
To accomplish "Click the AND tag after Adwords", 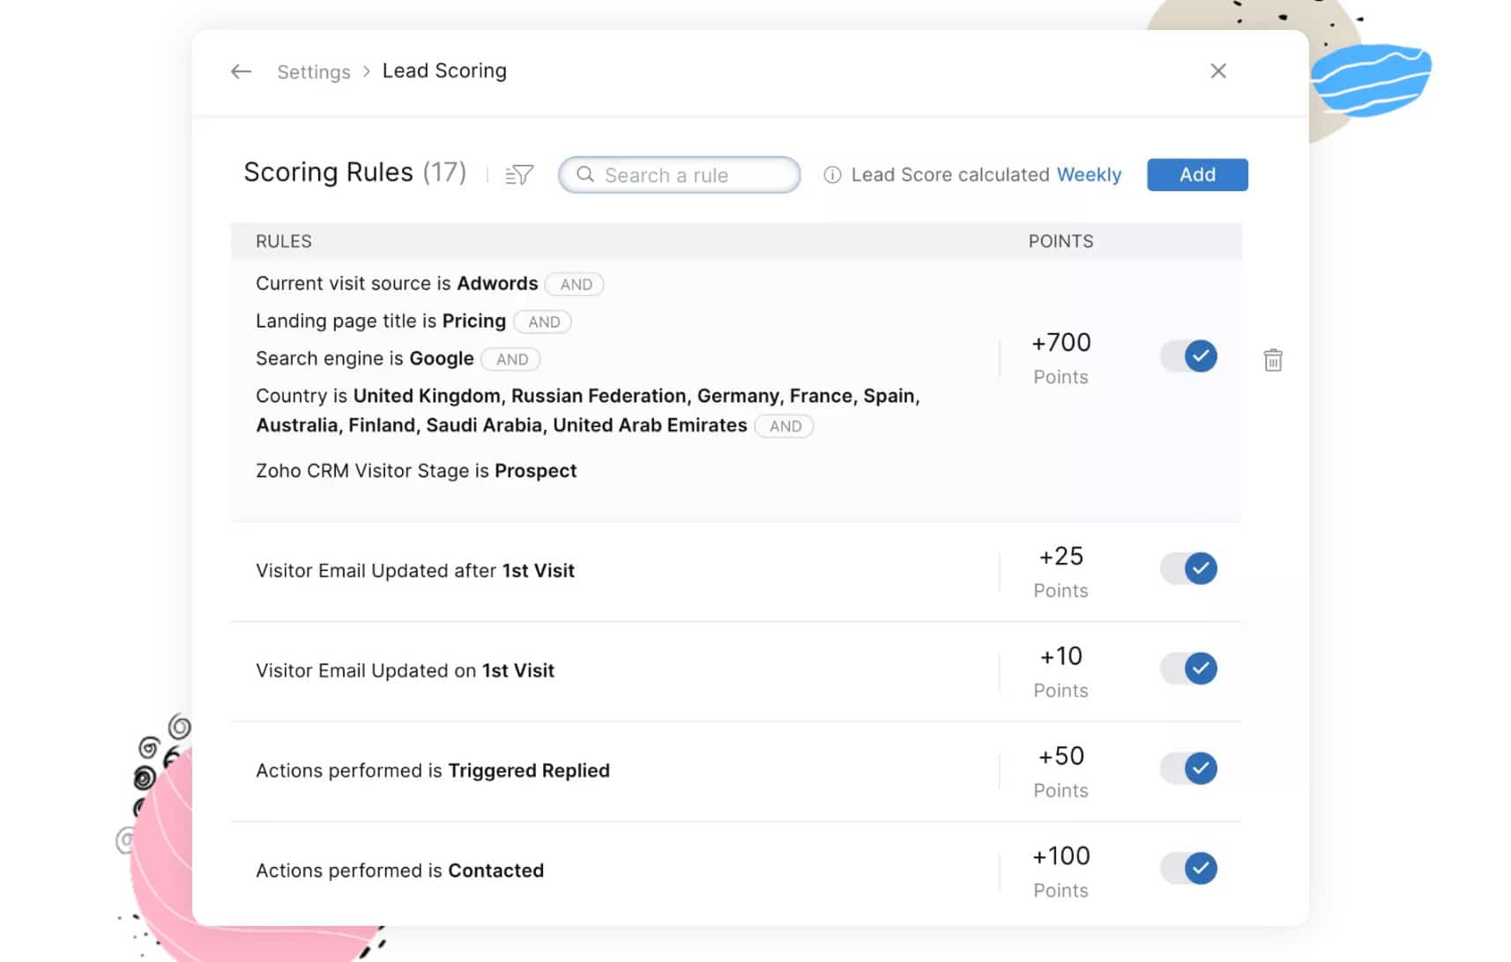I will [575, 285].
